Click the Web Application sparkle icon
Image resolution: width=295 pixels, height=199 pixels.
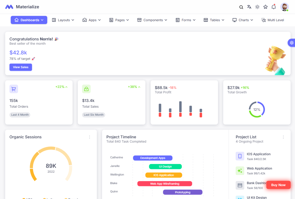tap(240, 171)
